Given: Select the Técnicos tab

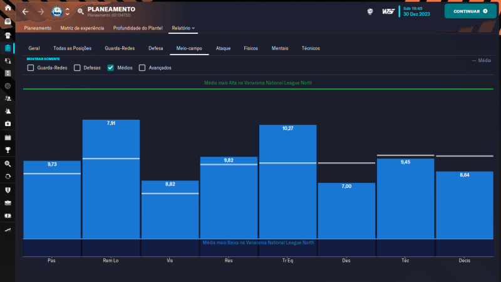Looking at the screenshot, I should tap(311, 48).
